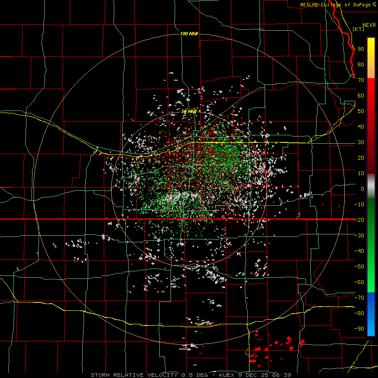
Task: Click the positive 40 knot scale label
Action: point(361,126)
